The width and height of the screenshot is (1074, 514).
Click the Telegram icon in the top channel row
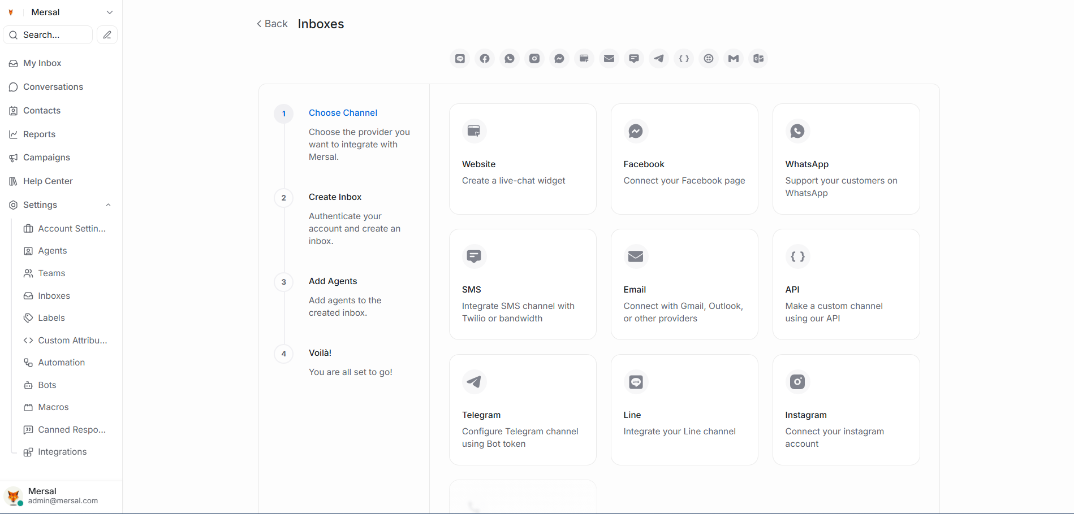tap(658, 58)
